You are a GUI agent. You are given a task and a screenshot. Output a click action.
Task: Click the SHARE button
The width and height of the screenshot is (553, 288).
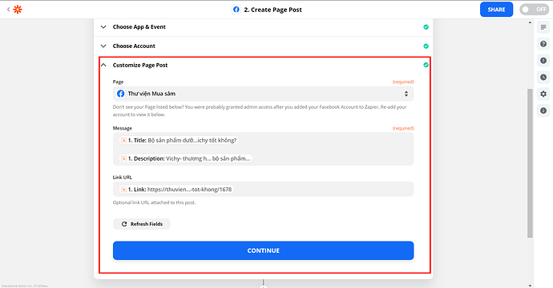click(x=496, y=10)
